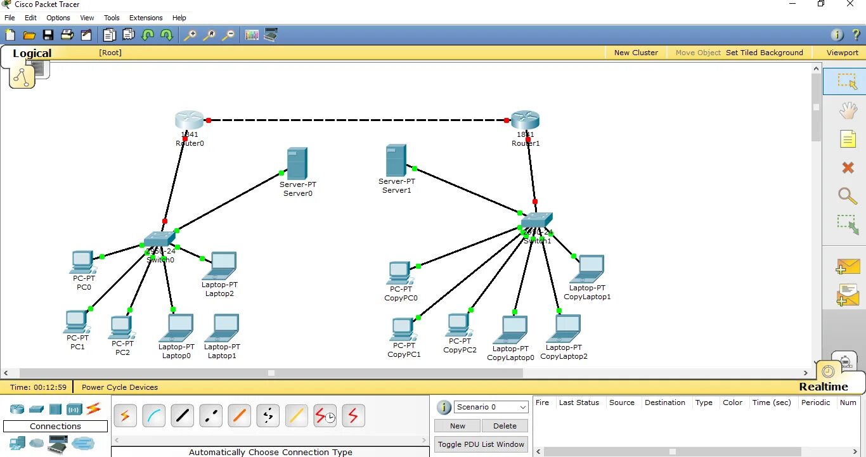
Task: Choose the orange Fiber cable
Action: [x=239, y=416]
